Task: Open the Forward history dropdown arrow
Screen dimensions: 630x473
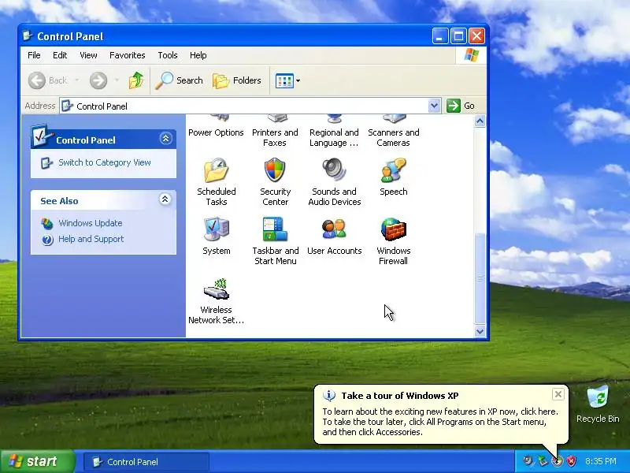Action: pos(117,80)
